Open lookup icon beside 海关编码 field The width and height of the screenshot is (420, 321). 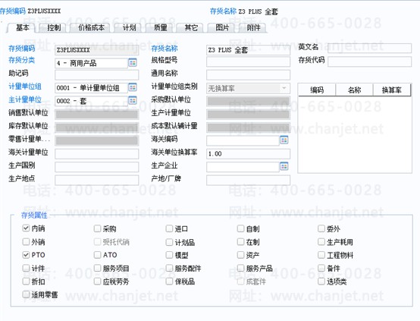[284, 140]
